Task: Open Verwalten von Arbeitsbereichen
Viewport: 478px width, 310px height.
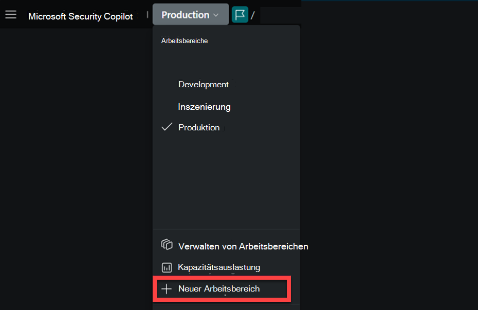Action: click(243, 246)
